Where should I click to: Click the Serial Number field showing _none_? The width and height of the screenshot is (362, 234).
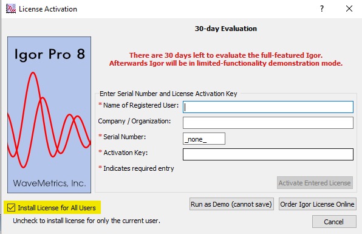[204, 139]
